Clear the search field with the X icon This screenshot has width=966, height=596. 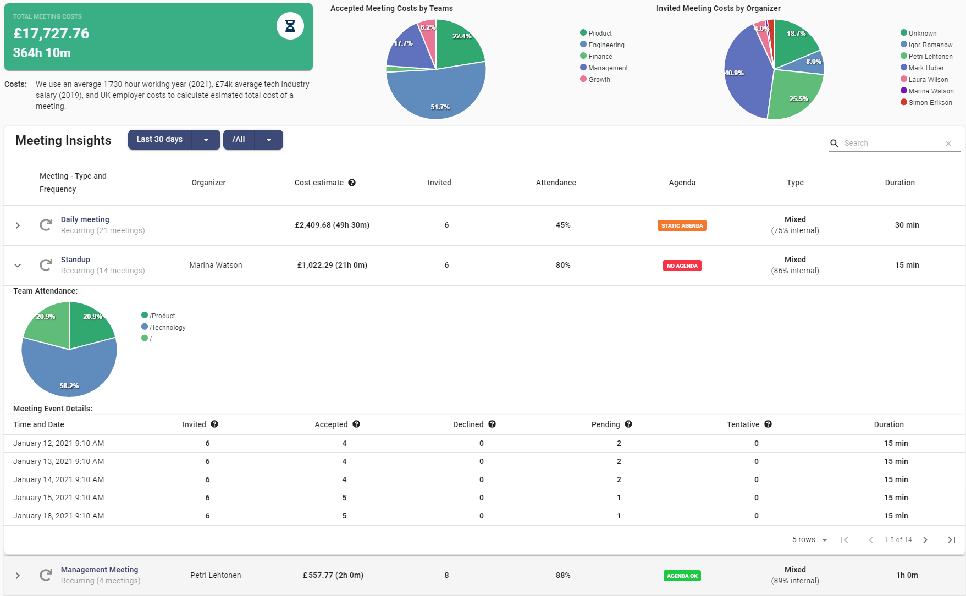tap(948, 143)
